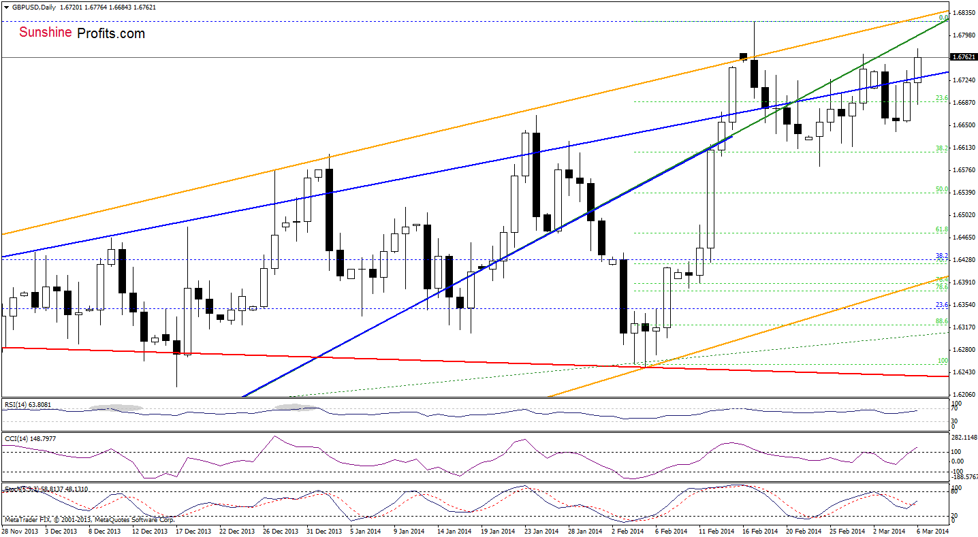This screenshot has width=978, height=537.
Task: Click the 1.67240 price axis label
Action: (964, 80)
